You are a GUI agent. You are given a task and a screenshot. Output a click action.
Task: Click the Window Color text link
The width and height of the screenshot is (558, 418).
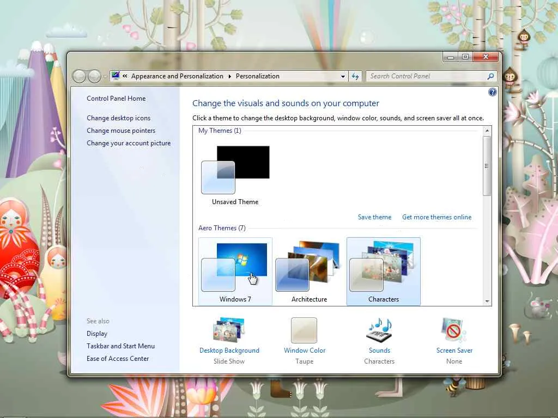tap(305, 351)
